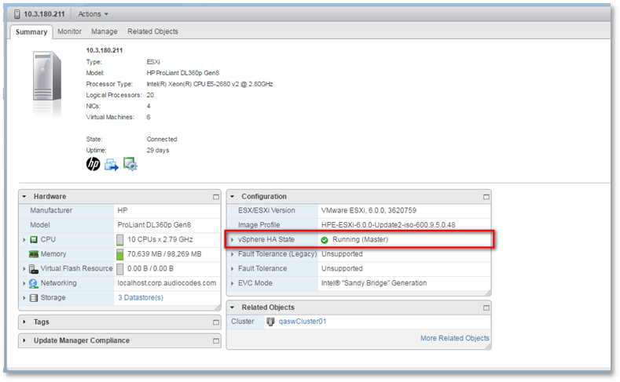
Task: Click the migrate icon beside the HP logo
Action: (112, 165)
